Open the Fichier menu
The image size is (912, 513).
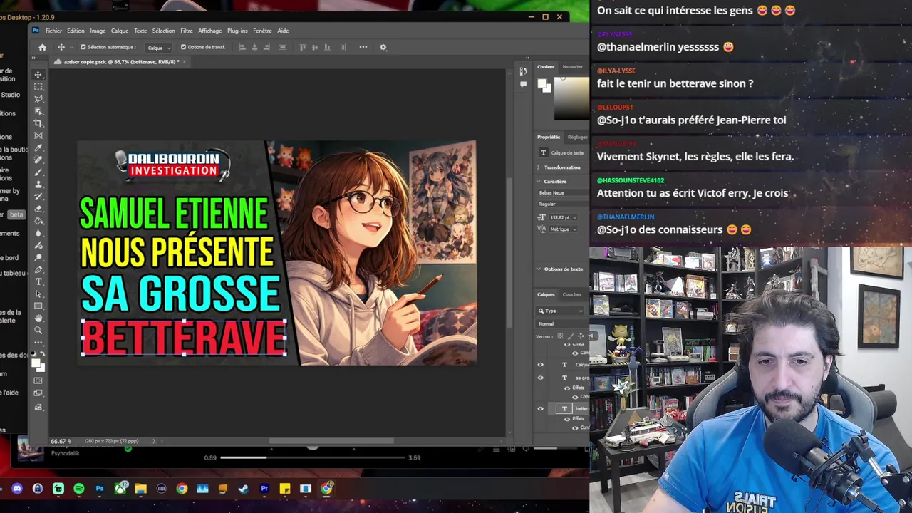(53, 31)
